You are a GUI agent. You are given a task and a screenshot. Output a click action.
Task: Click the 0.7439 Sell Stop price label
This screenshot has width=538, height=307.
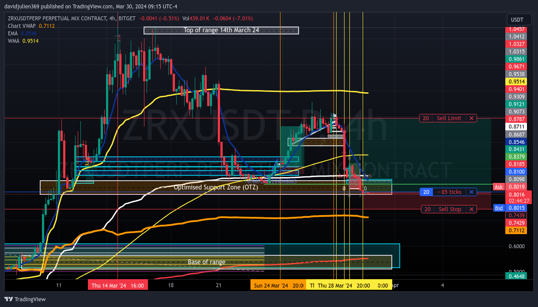516,215
